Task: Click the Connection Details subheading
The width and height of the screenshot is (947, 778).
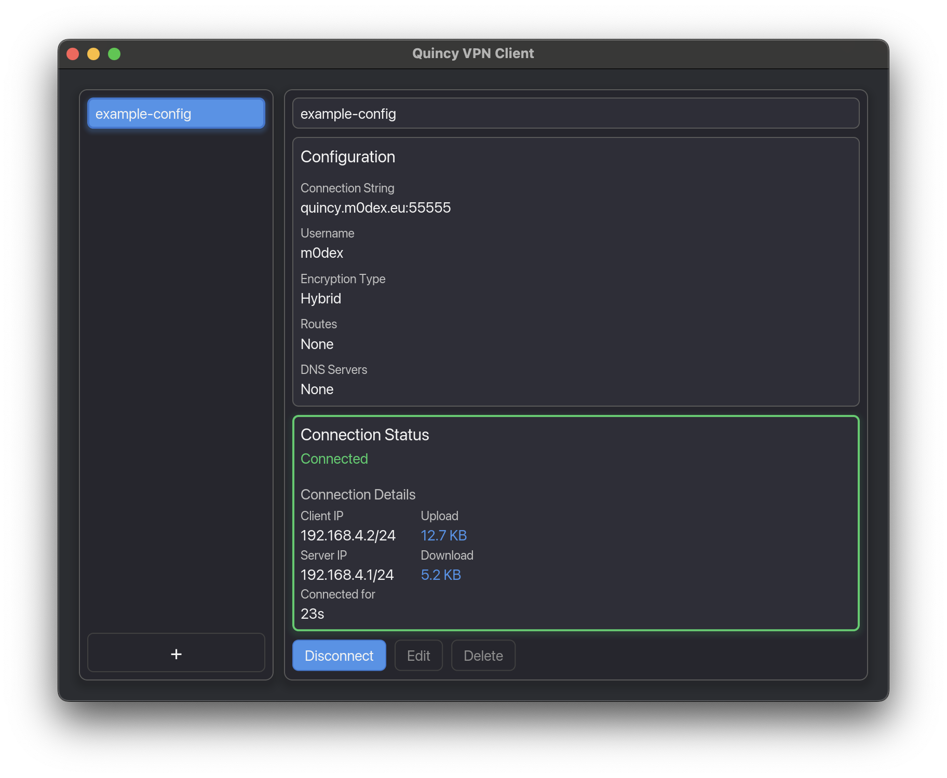Action: click(358, 495)
